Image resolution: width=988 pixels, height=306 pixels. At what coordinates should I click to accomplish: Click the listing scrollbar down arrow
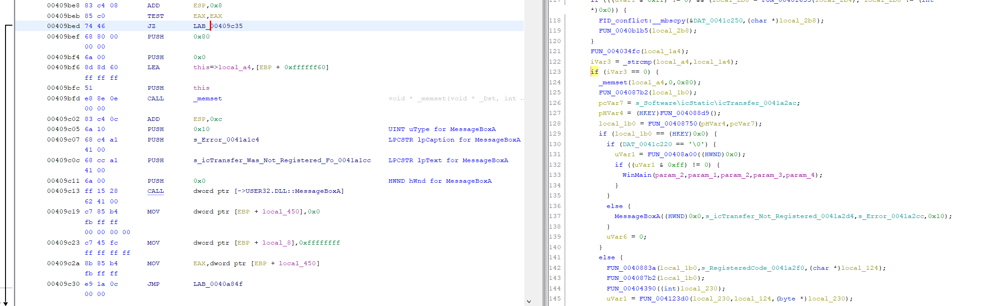coord(529,301)
